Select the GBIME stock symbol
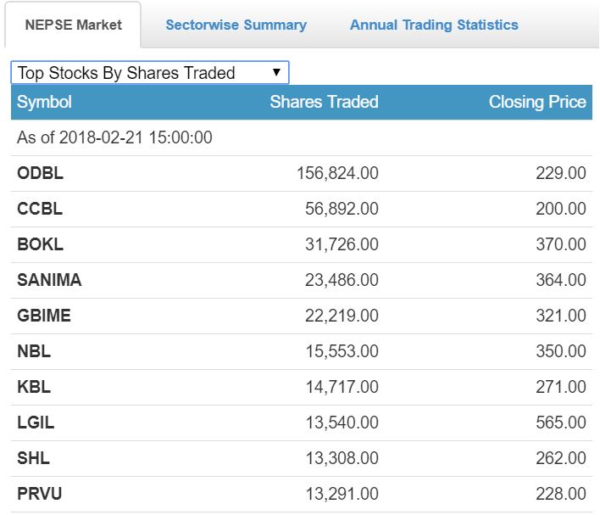Screen dimensions: 600x515 pyautogui.click(x=44, y=316)
